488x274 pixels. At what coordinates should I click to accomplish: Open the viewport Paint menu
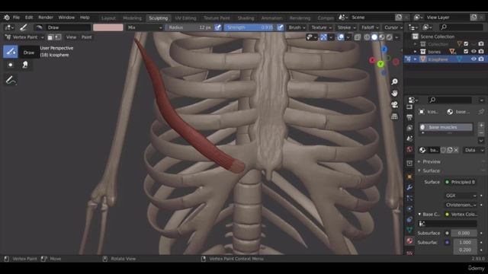coord(86,37)
